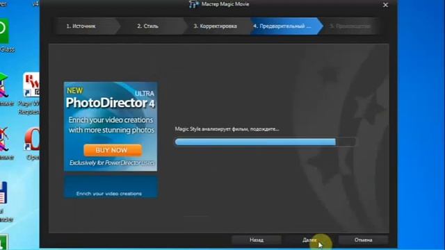Open dimmed step 5 tab
The image size is (445, 250).
(x=350, y=26)
